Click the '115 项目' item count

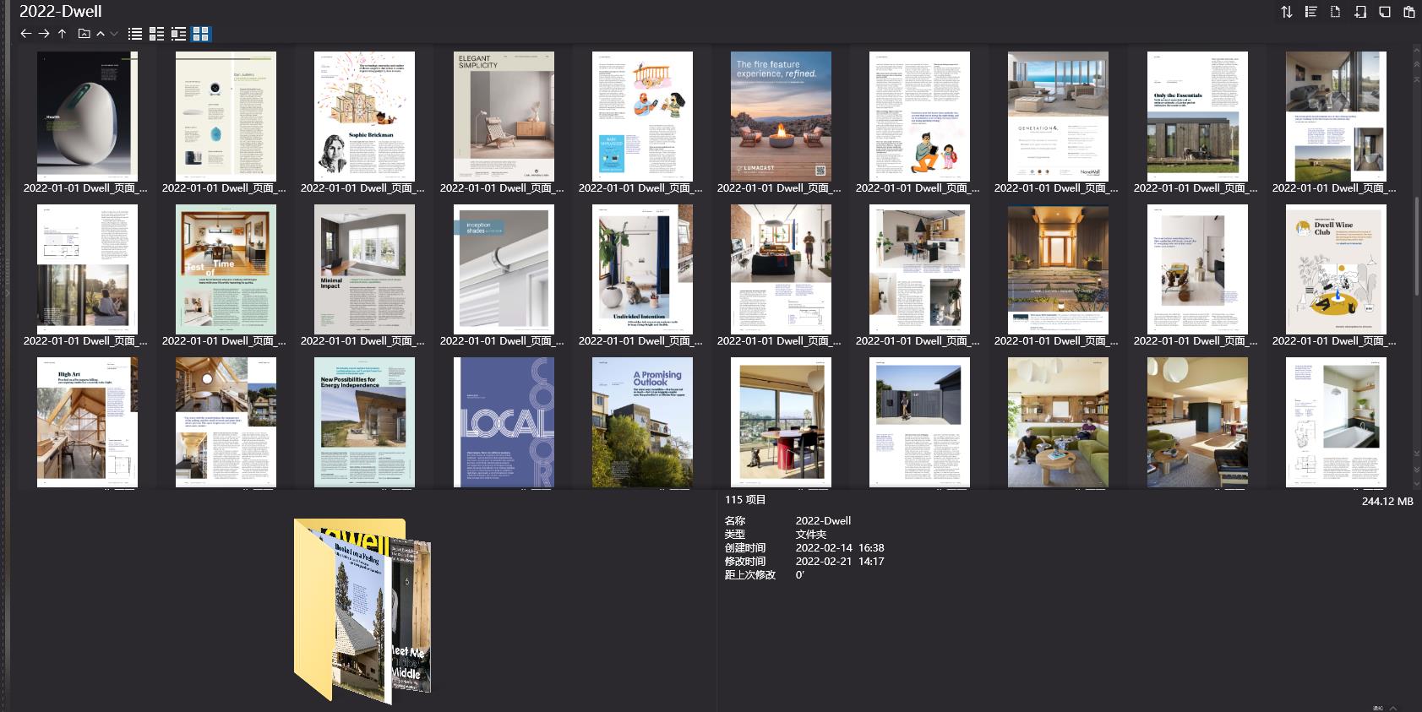[x=745, y=500]
